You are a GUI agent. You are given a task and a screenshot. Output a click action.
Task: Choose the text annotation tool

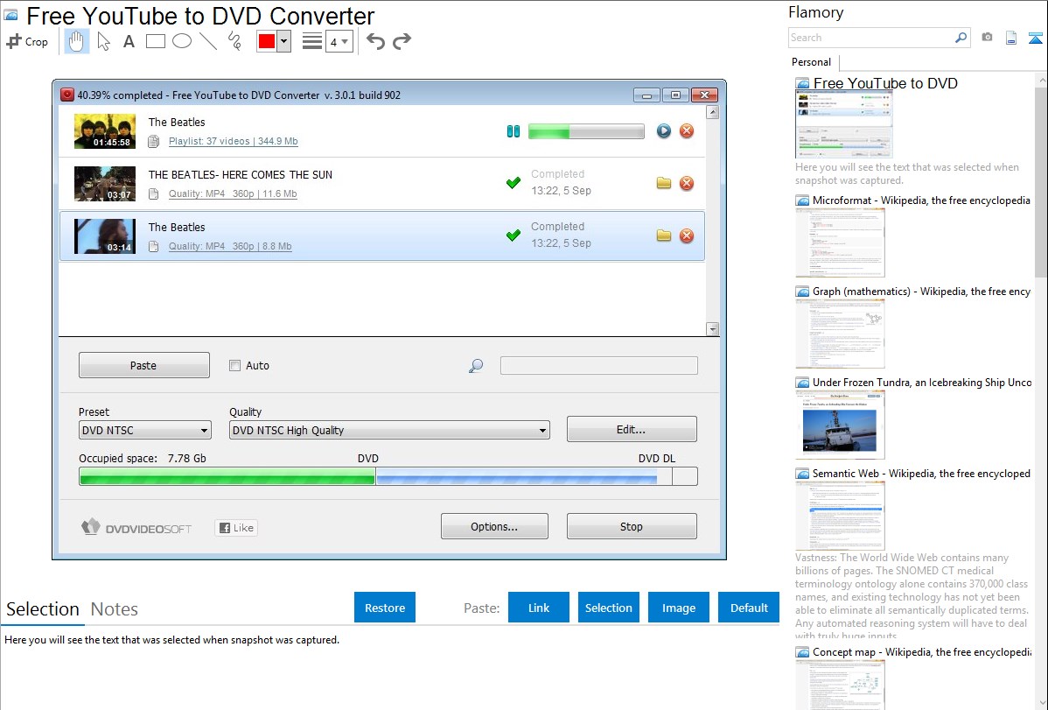129,41
